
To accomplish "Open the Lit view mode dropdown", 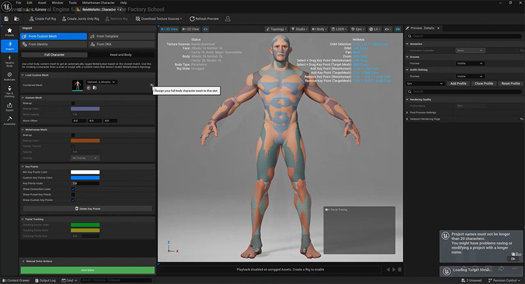I will [375, 29].
